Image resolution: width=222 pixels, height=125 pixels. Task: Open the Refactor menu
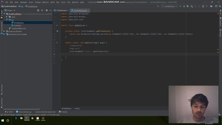[45, 2]
